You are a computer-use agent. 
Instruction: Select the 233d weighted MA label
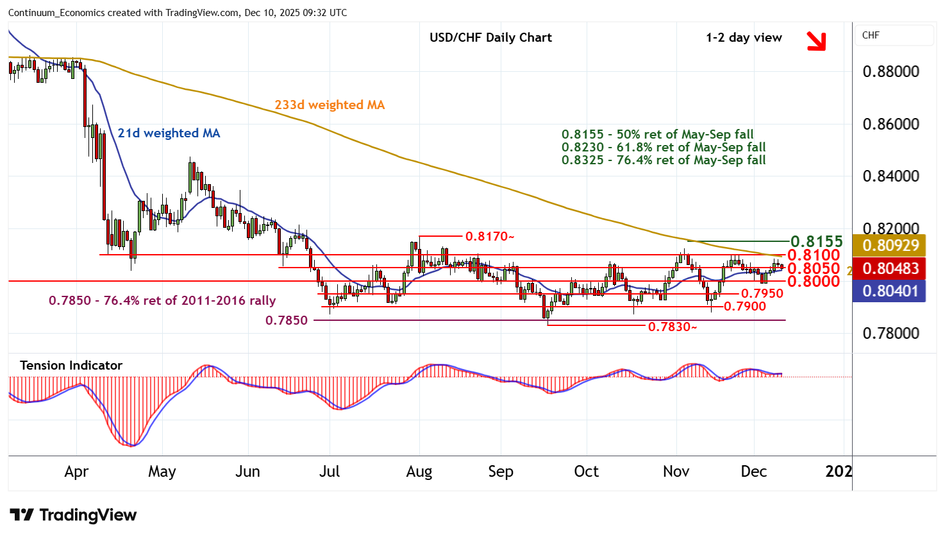[330, 105]
